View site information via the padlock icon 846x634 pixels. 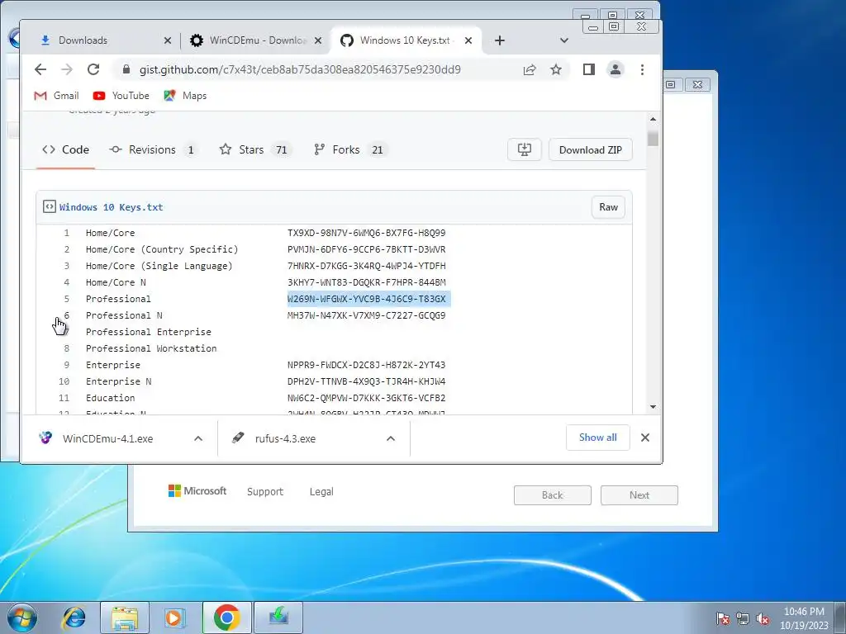pyautogui.click(x=126, y=69)
